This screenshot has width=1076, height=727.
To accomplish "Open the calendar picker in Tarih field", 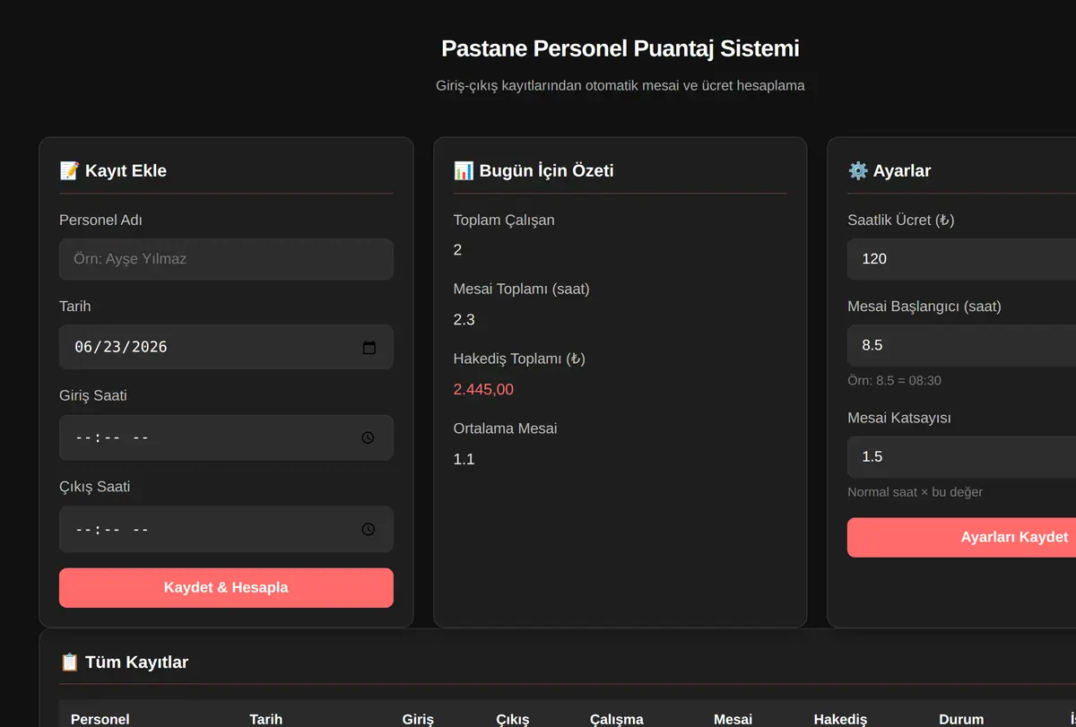I will point(369,348).
